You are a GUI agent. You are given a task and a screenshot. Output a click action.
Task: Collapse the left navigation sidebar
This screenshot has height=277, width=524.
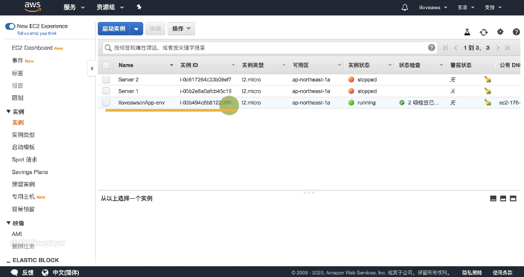[x=92, y=69]
